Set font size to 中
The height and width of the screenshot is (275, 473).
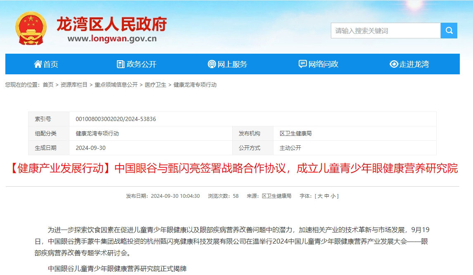[327, 196]
